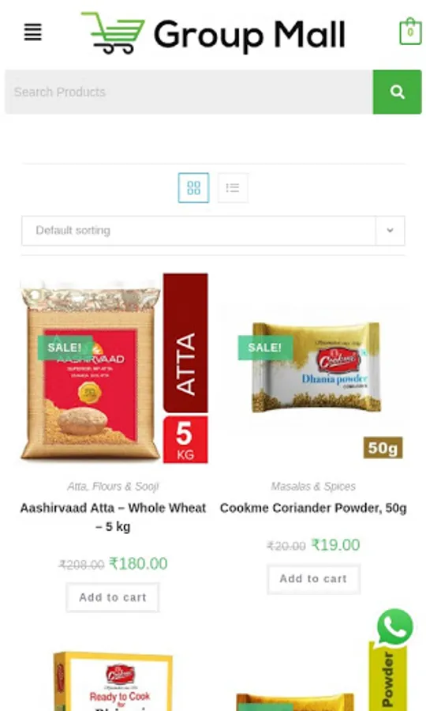
Task: Open the hamburger navigation menu
Action: (x=32, y=32)
